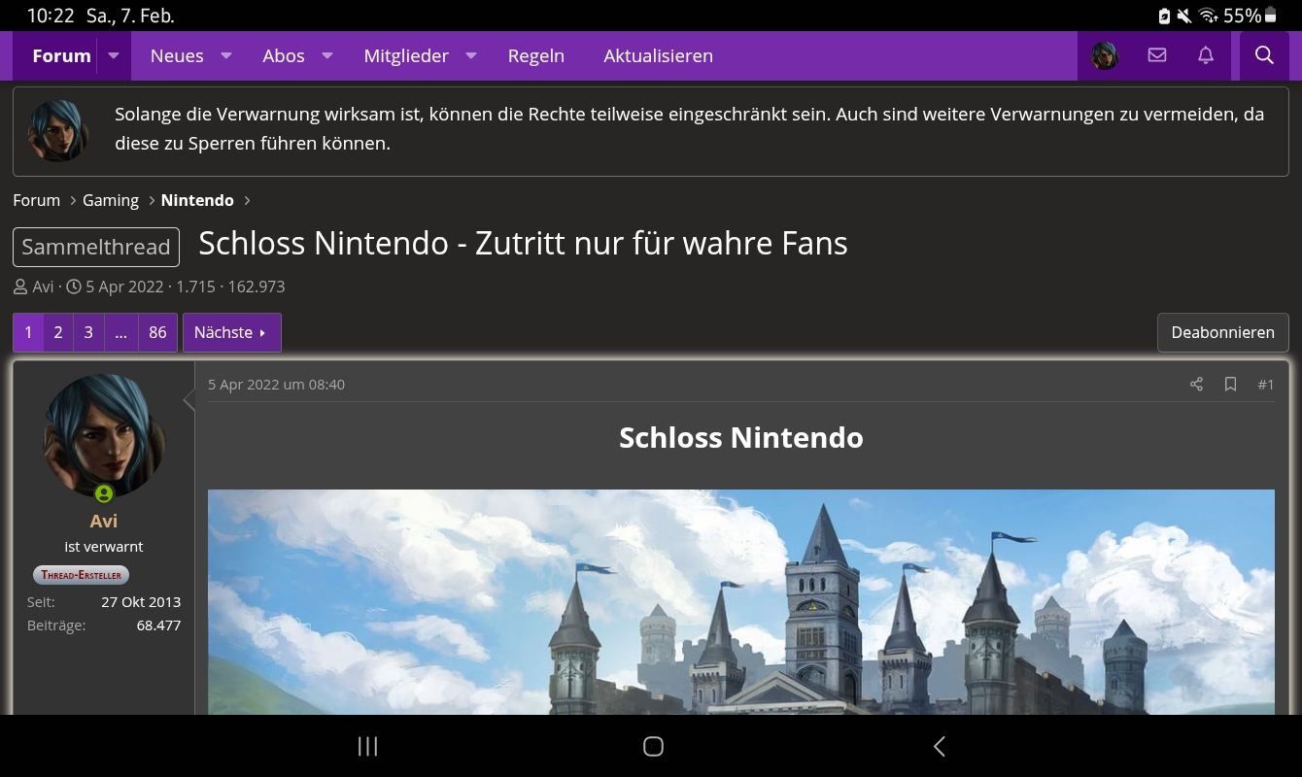This screenshot has width=1302, height=777.
Task: Tap Android home navigation button
Action: click(653, 746)
